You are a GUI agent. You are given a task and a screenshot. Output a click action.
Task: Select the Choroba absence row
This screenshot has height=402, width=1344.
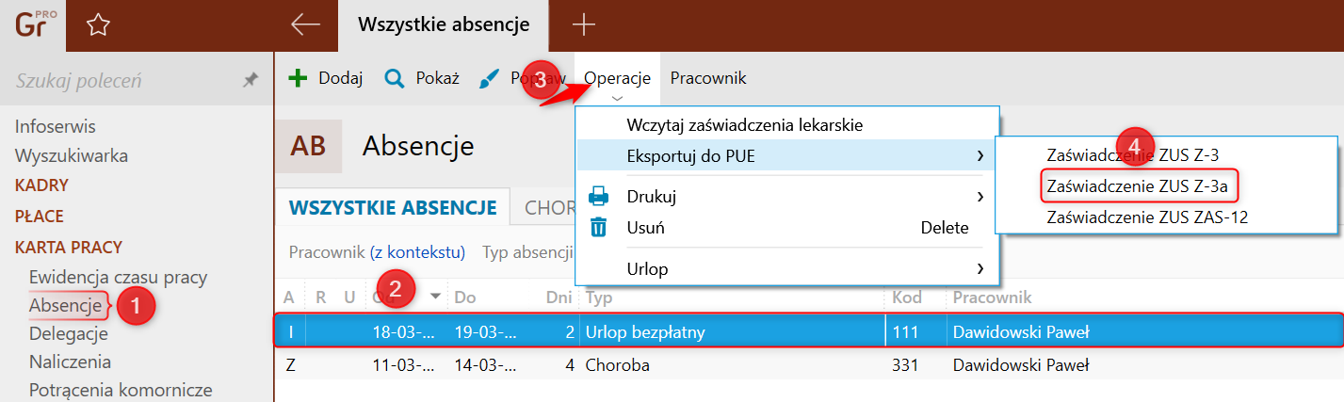pos(617,364)
